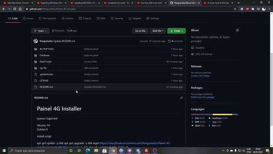Viewport: 273px width, 154px height.
Task: Open the Windows Start menu
Action: [x=4, y=151]
